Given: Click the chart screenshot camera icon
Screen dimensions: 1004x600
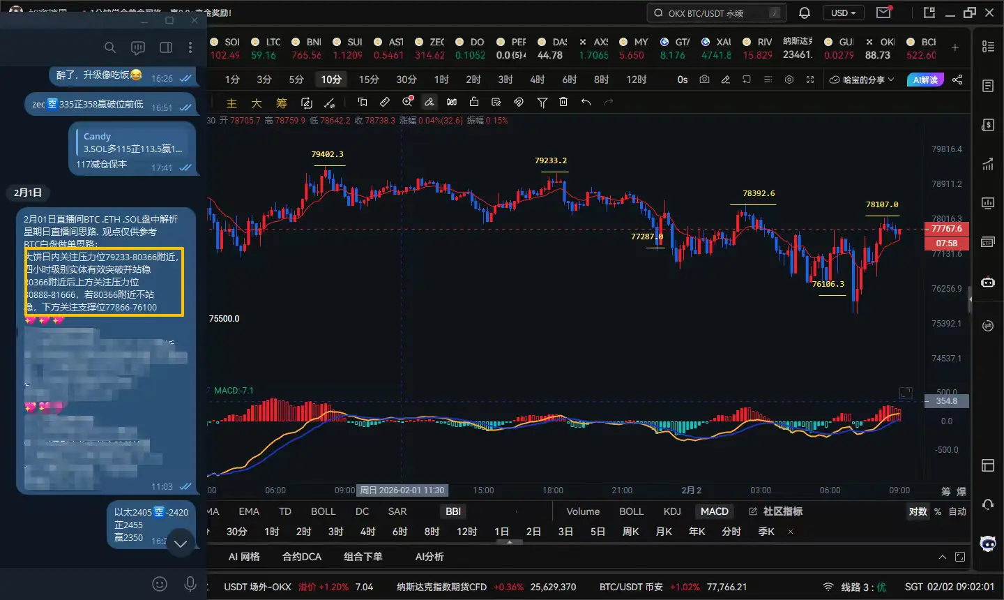Looking at the screenshot, I should pos(704,80).
